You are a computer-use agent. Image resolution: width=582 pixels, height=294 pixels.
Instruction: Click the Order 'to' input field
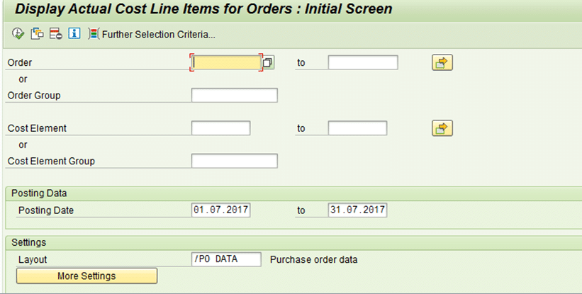[x=363, y=62]
